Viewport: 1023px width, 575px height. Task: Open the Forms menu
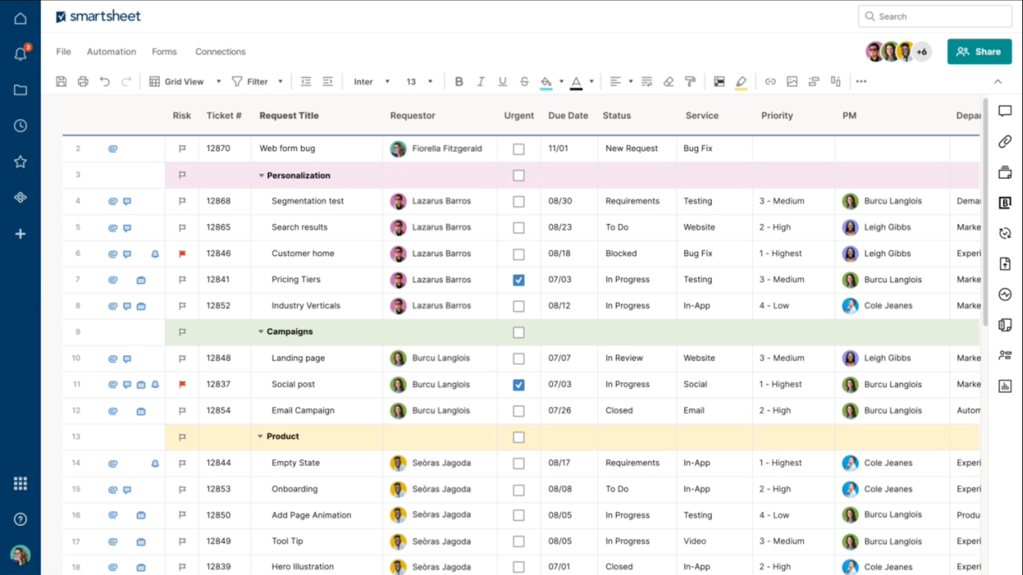click(x=164, y=51)
